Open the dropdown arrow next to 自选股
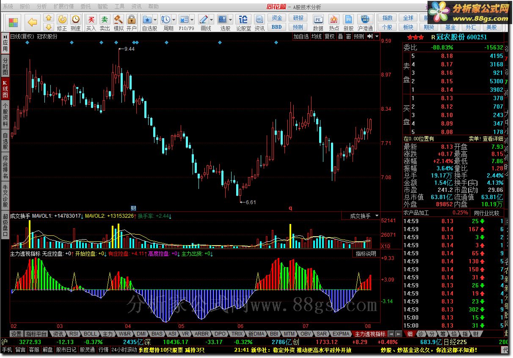513x358 pixels. tap(155, 20)
